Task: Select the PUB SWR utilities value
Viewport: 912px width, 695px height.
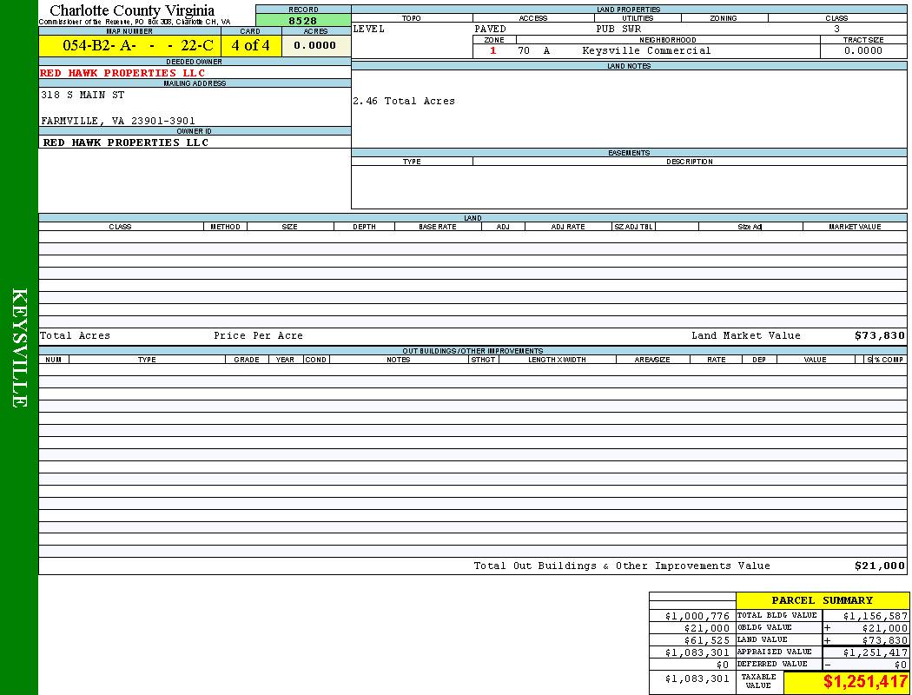Action: (x=618, y=29)
